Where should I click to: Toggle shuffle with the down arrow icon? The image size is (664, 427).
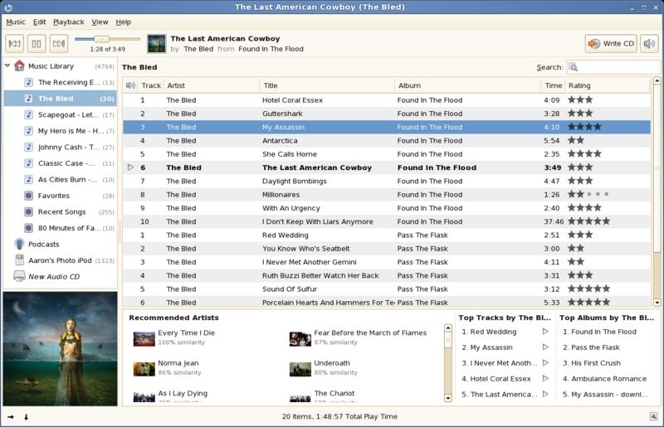(x=26, y=416)
